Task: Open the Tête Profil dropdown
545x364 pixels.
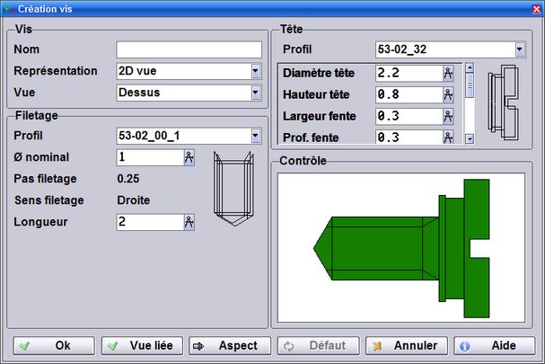Action: coord(520,49)
